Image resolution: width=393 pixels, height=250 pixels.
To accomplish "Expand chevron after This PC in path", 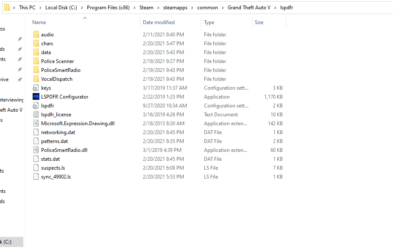I will coord(40,8).
